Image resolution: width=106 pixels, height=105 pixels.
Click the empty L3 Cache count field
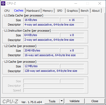72,66
